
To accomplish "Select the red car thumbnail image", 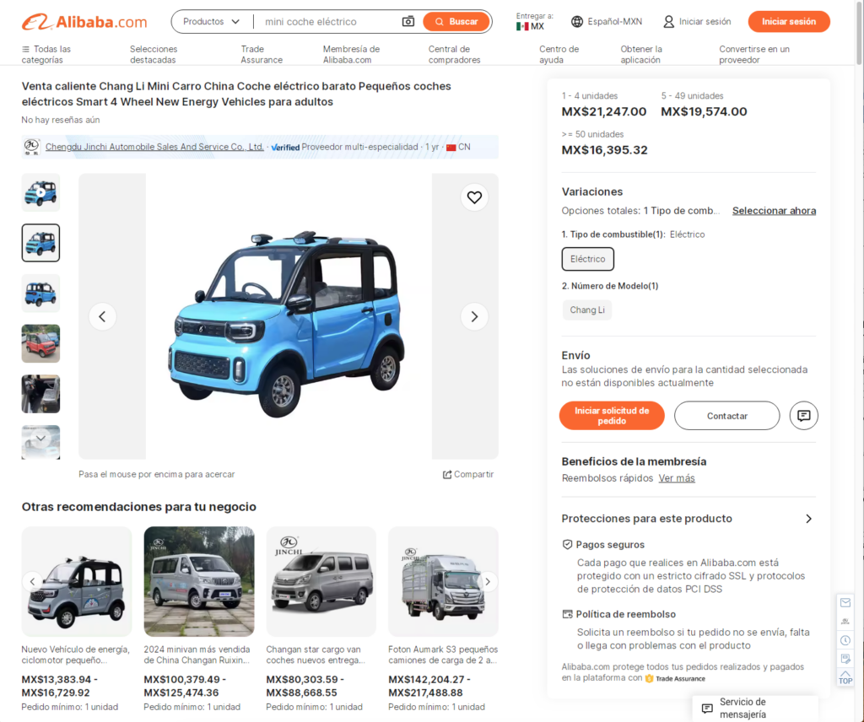I will (x=40, y=343).
